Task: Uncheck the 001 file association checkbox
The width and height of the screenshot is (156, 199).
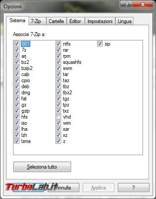Action: tap(16, 44)
